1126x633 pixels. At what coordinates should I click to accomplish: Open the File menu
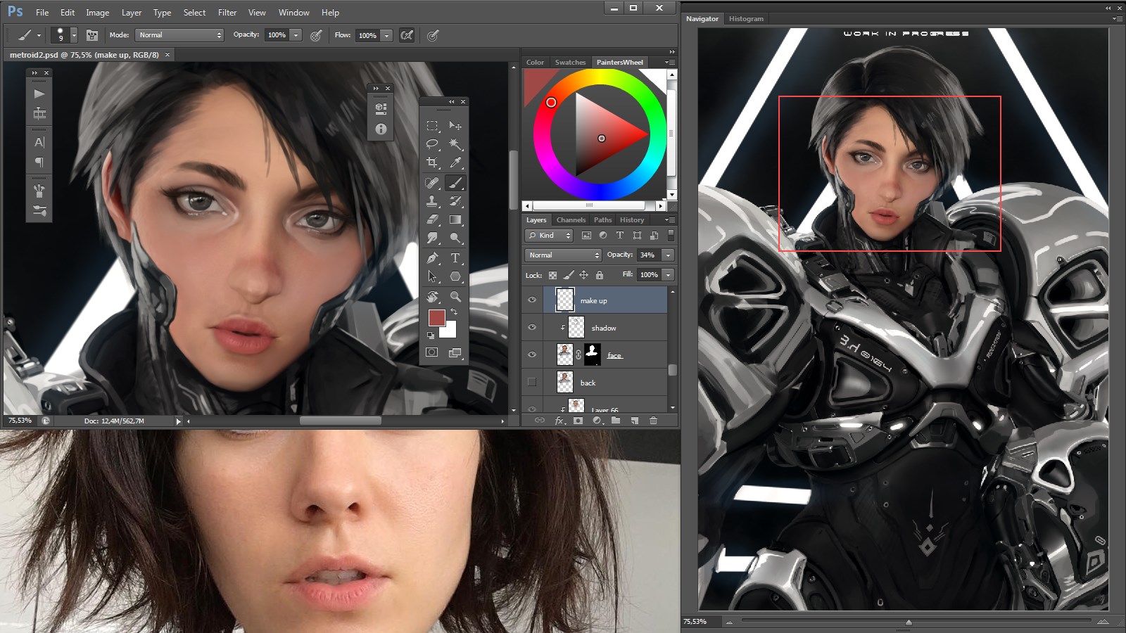[42, 13]
